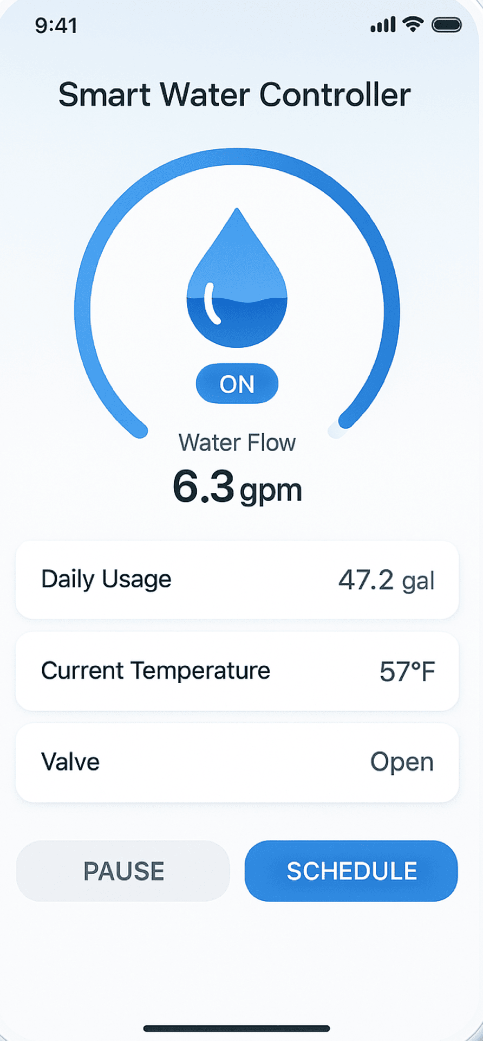
Task: Tap the home indicator bar
Action: tap(237, 1028)
